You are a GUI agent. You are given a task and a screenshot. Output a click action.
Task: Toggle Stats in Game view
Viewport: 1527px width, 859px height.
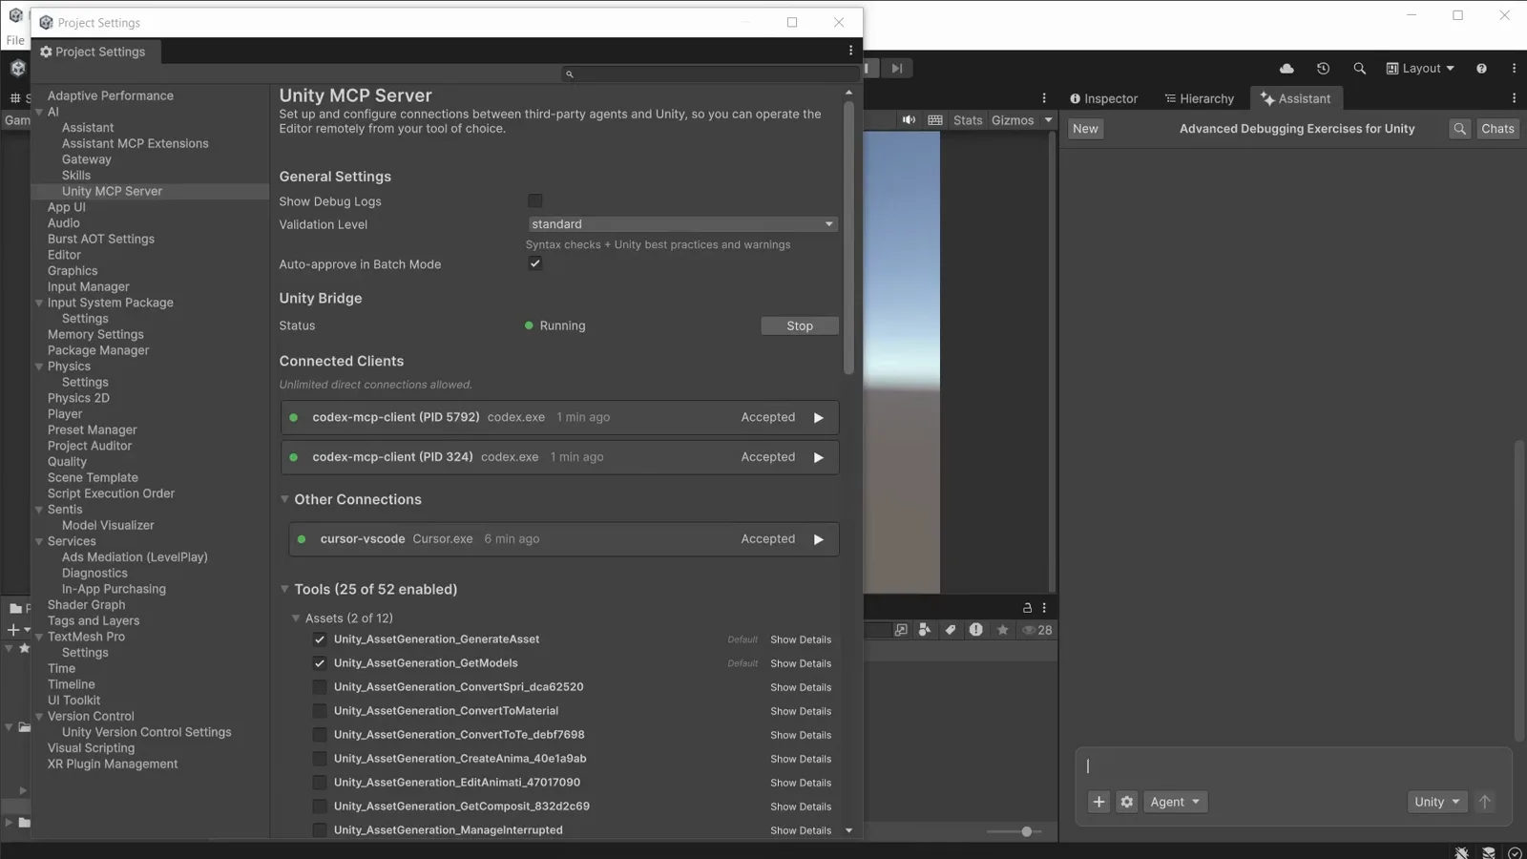[x=968, y=120]
